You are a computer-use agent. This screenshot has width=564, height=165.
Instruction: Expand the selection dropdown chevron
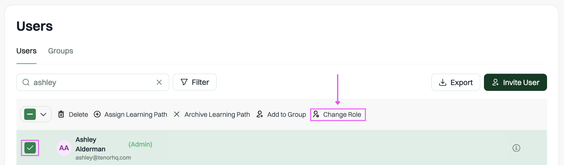[x=43, y=114]
